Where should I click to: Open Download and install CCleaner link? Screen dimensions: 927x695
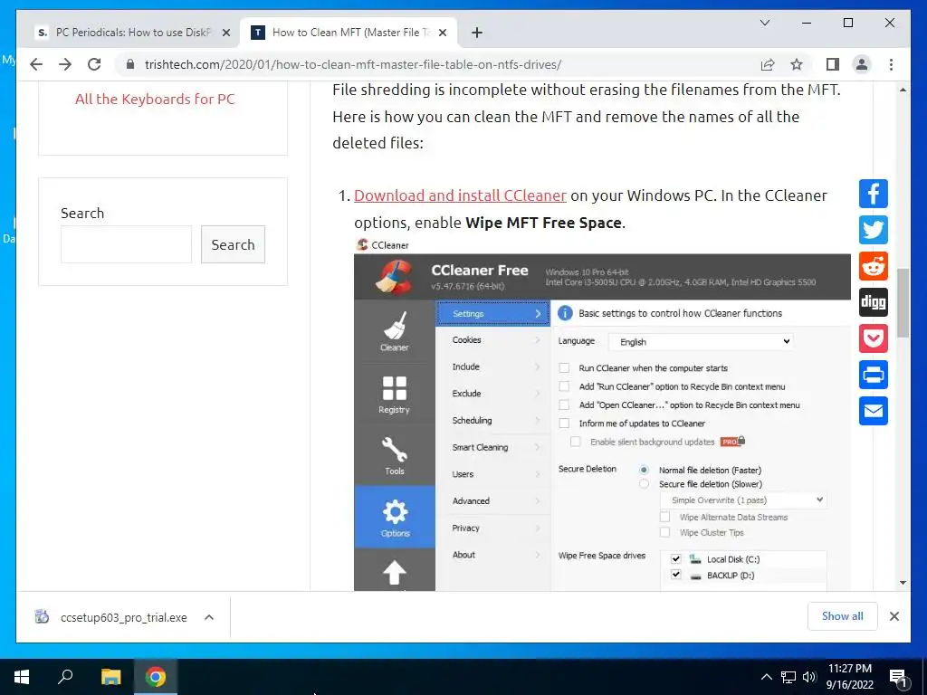click(460, 195)
